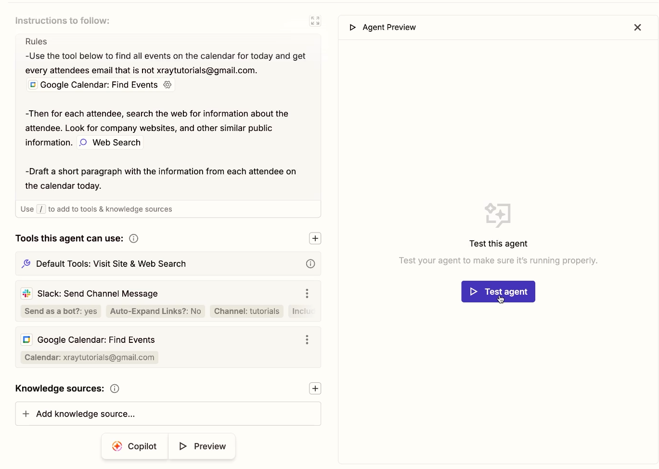This screenshot has width=659, height=469.
Task: Toggle the Send as a bot? setting
Action: (x=61, y=311)
